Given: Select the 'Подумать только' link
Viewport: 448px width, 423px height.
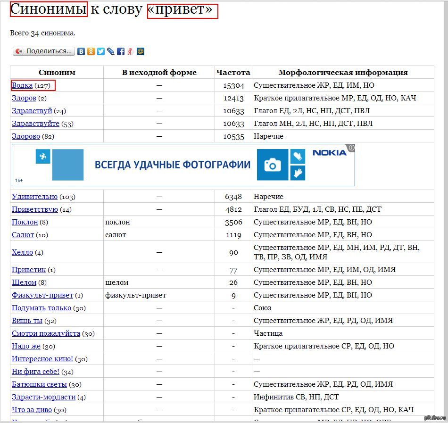Looking at the screenshot, I should point(41,308).
